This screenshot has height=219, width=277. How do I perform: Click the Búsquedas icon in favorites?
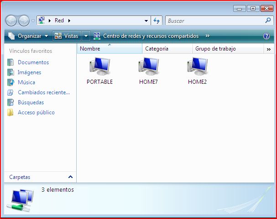(10, 102)
